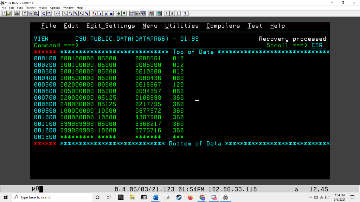Open the Macro menu

pos(43,8)
